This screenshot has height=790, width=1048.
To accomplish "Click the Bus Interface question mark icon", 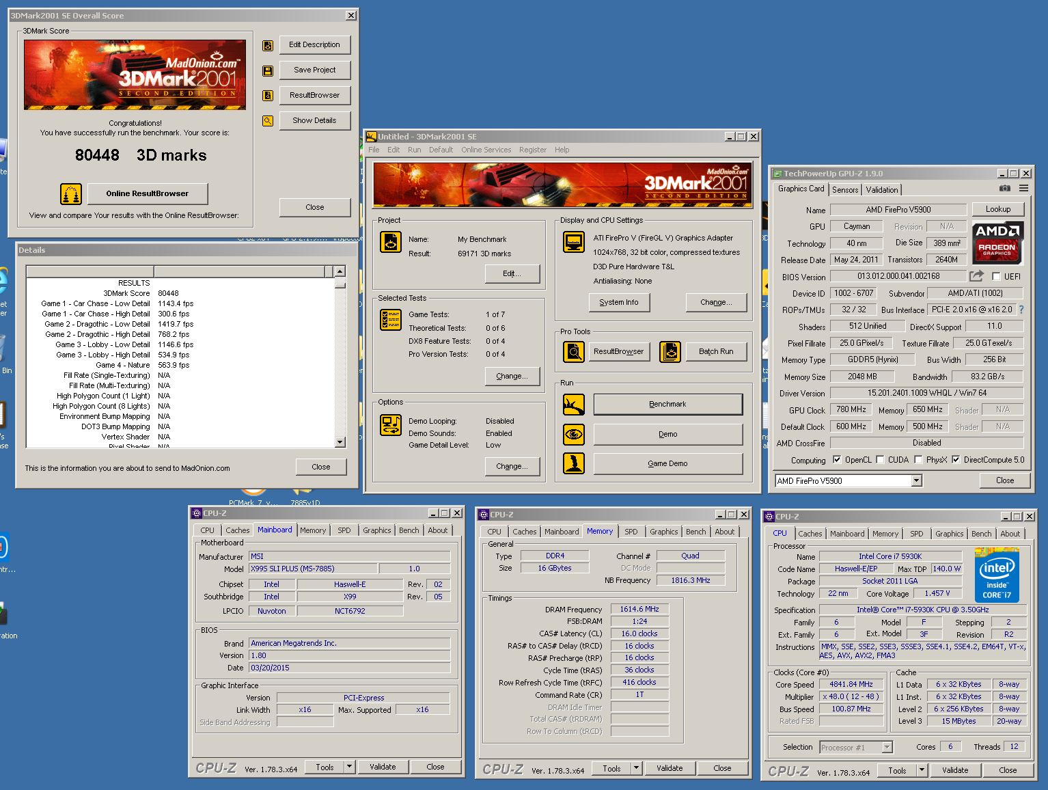I will click(1021, 310).
